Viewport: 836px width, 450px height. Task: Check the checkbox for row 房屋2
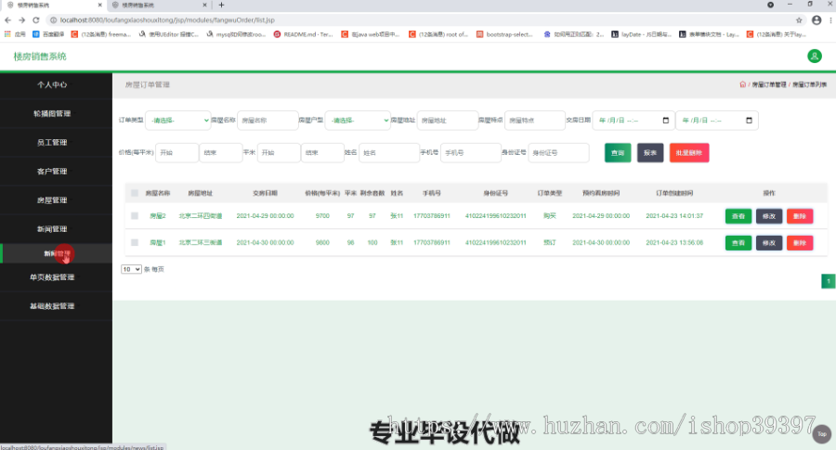tap(135, 215)
